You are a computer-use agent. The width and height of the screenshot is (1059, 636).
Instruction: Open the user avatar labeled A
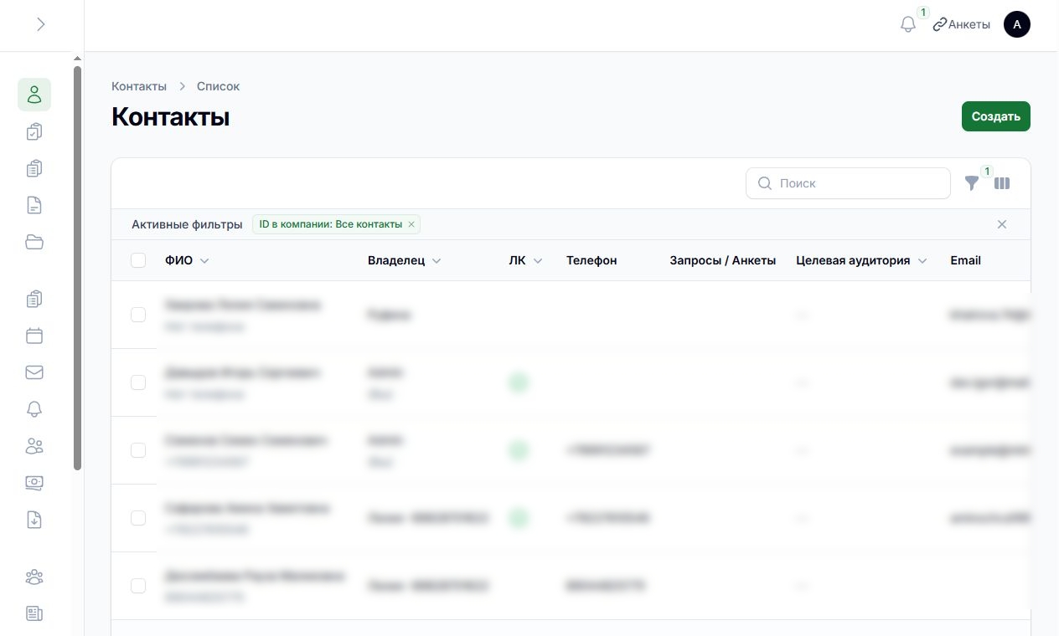(1017, 24)
